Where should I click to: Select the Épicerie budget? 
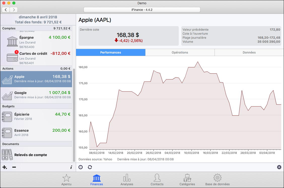[x=36, y=116]
